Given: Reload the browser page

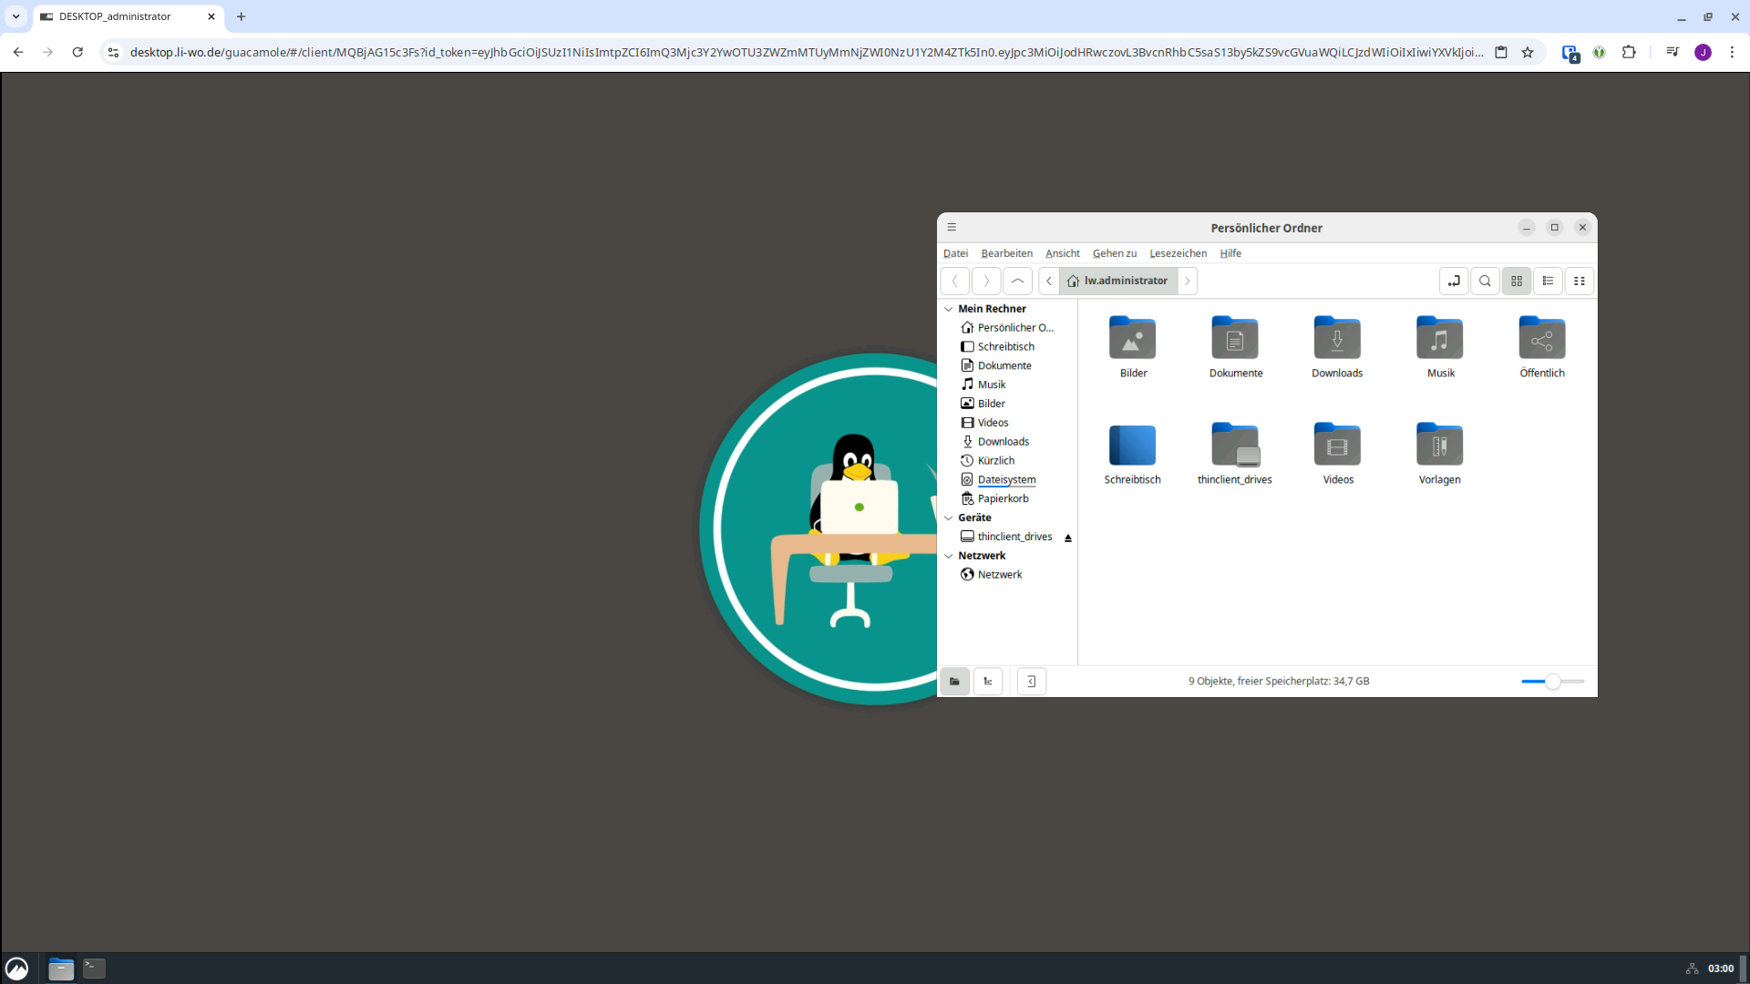Looking at the screenshot, I should pos(77,53).
